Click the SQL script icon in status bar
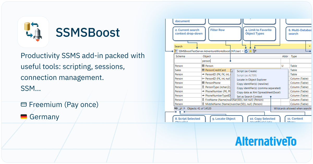 (x=176, y=108)
